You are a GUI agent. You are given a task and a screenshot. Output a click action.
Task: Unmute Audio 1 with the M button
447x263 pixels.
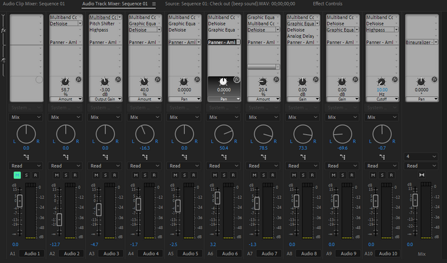point(17,176)
